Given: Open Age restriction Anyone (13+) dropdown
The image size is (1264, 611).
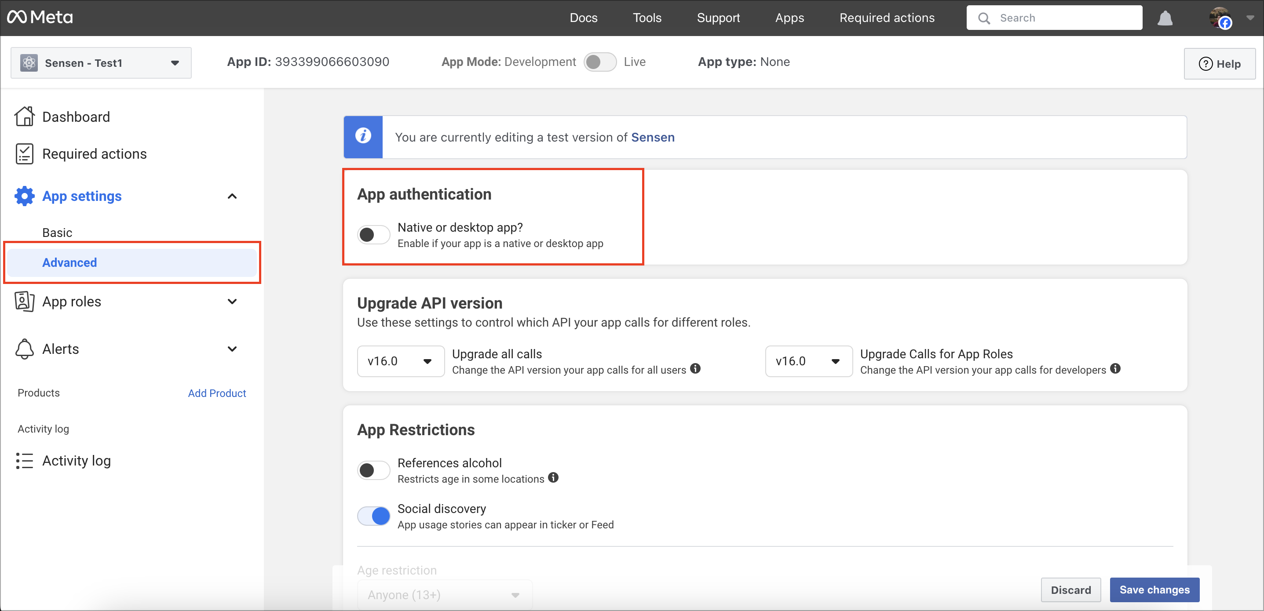Looking at the screenshot, I should (445, 595).
